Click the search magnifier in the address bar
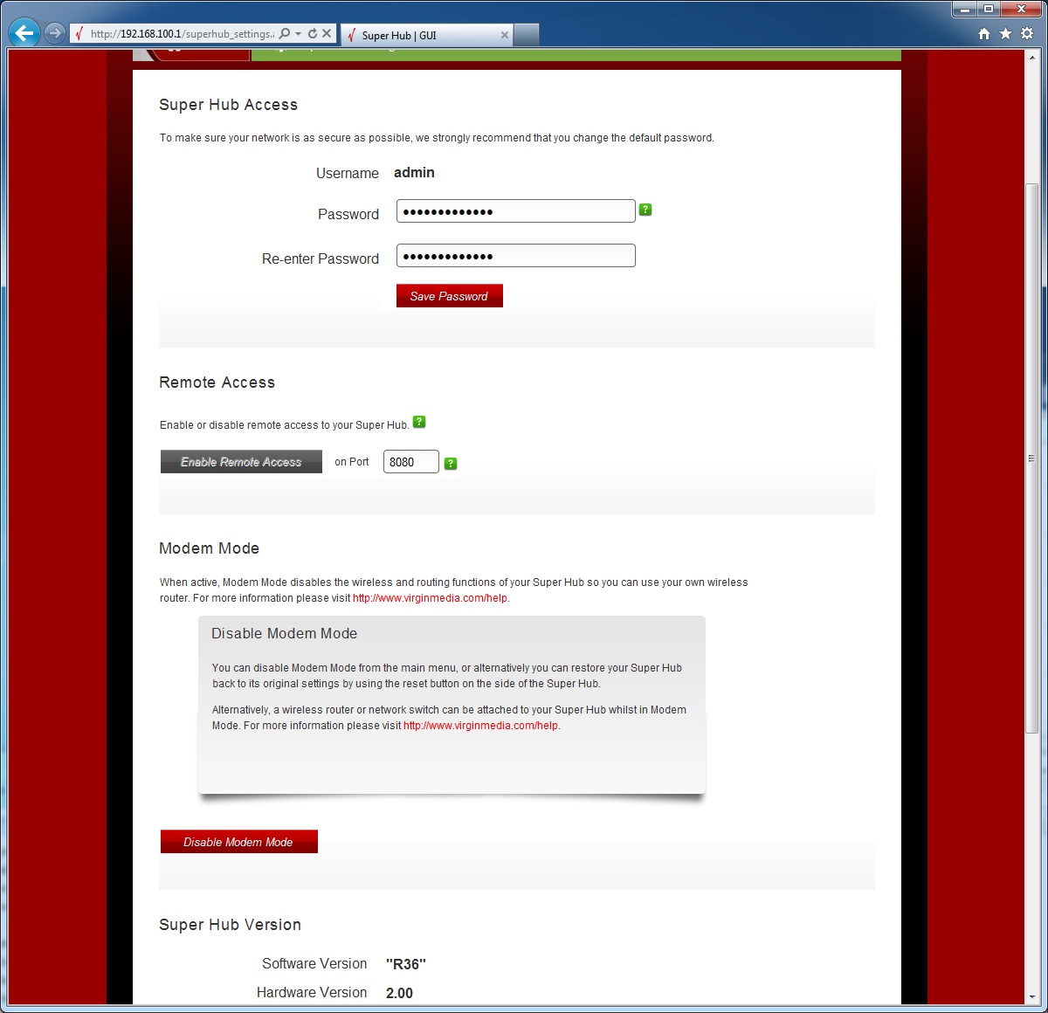 285,34
